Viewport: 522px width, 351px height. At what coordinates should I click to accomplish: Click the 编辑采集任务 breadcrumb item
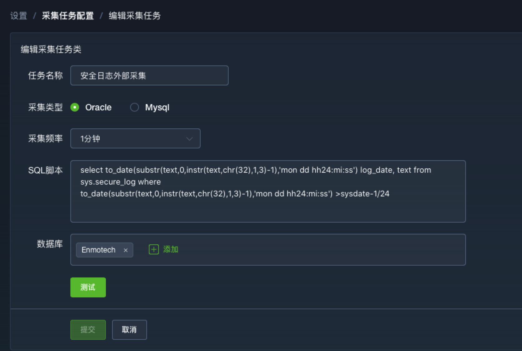[135, 16]
